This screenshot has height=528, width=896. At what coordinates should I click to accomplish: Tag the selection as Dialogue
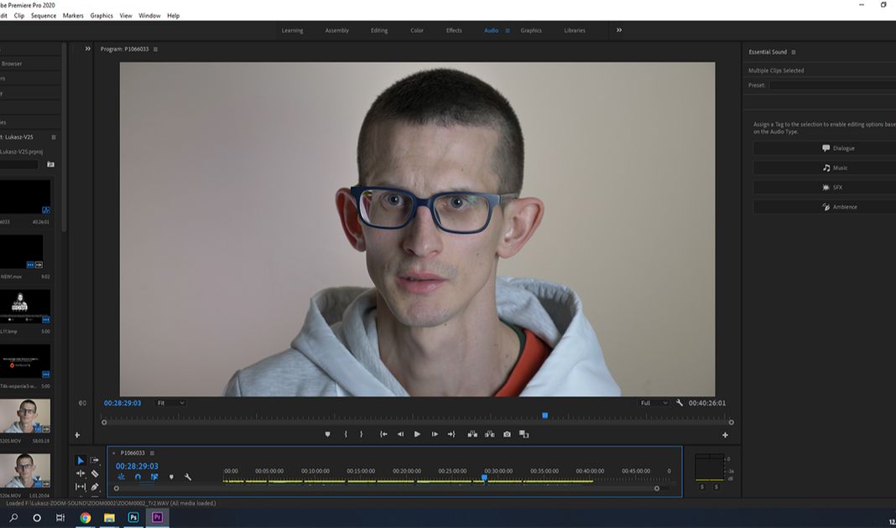pyautogui.click(x=824, y=148)
